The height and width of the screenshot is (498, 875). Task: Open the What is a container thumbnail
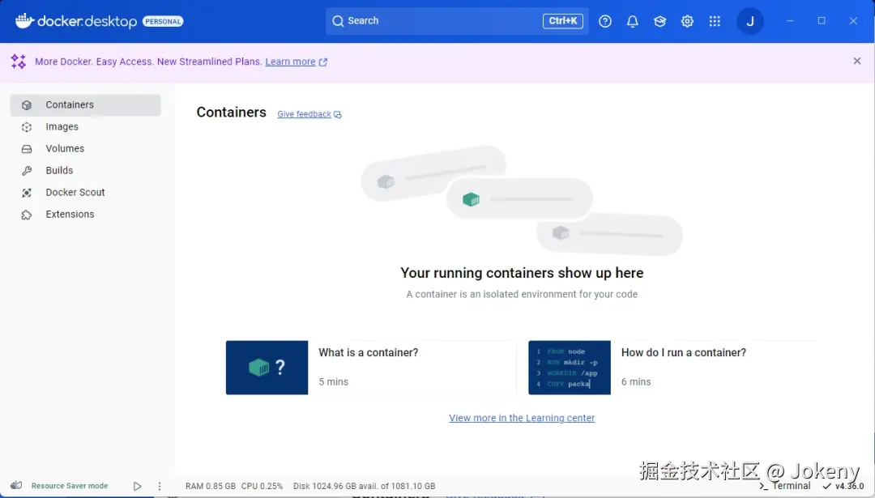267,368
